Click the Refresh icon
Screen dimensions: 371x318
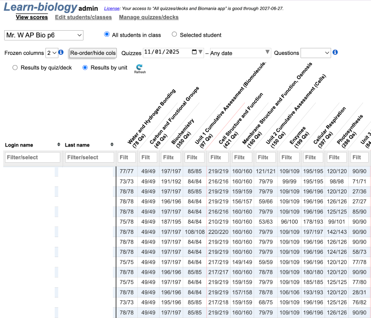[x=140, y=68]
